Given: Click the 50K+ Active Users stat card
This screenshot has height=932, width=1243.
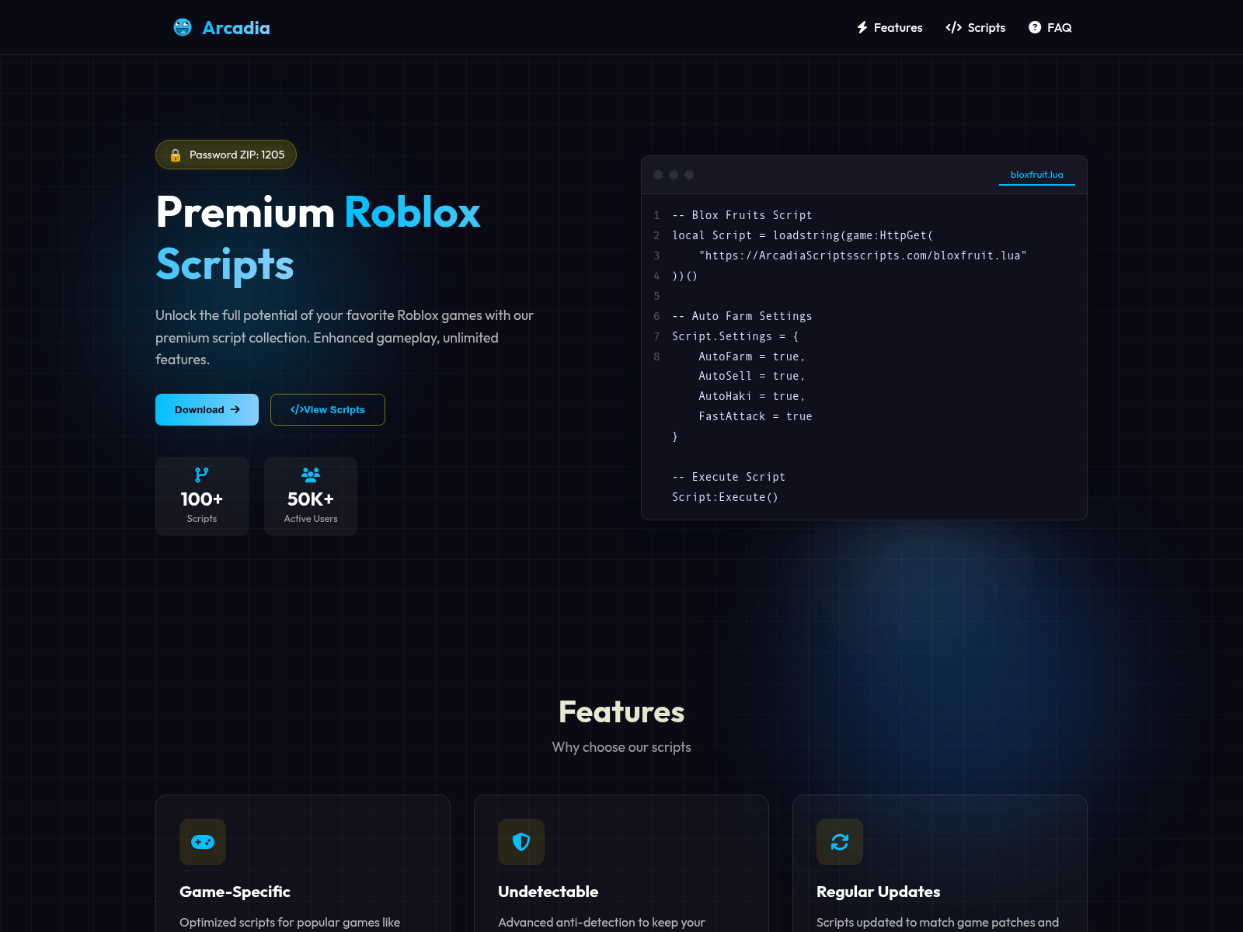Looking at the screenshot, I should pyautogui.click(x=311, y=496).
